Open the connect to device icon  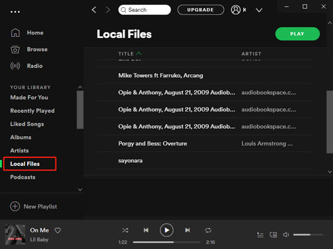pyautogui.click(x=273, y=234)
